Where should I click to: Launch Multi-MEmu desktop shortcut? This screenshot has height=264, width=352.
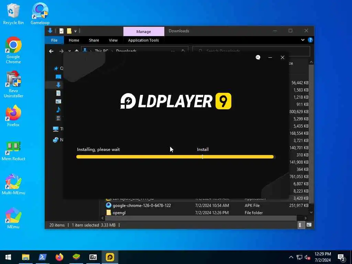pyautogui.click(x=13, y=184)
